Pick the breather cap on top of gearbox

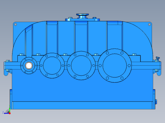tap(82, 16)
